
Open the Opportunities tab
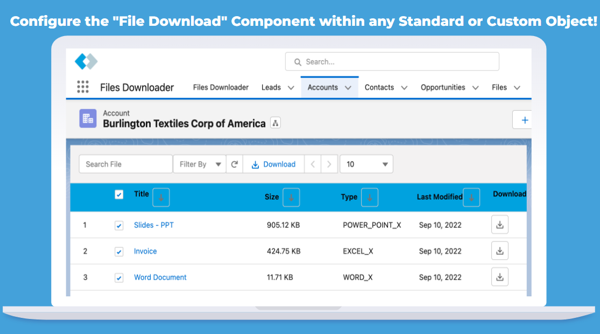pyautogui.click(x=442, y=87)
